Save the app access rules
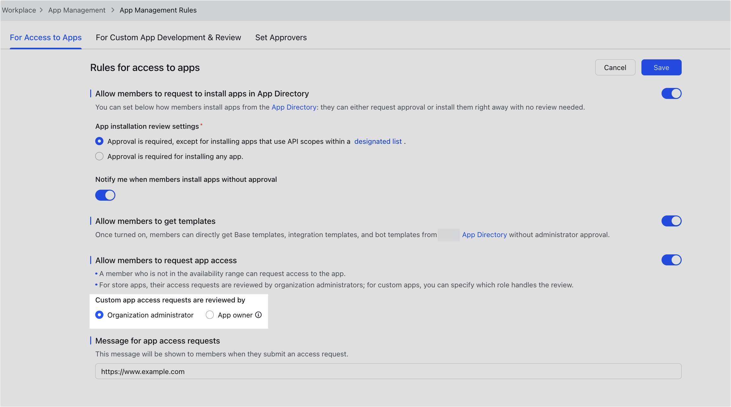The height and width of the screenshot is (407, 731). point(661,68)
